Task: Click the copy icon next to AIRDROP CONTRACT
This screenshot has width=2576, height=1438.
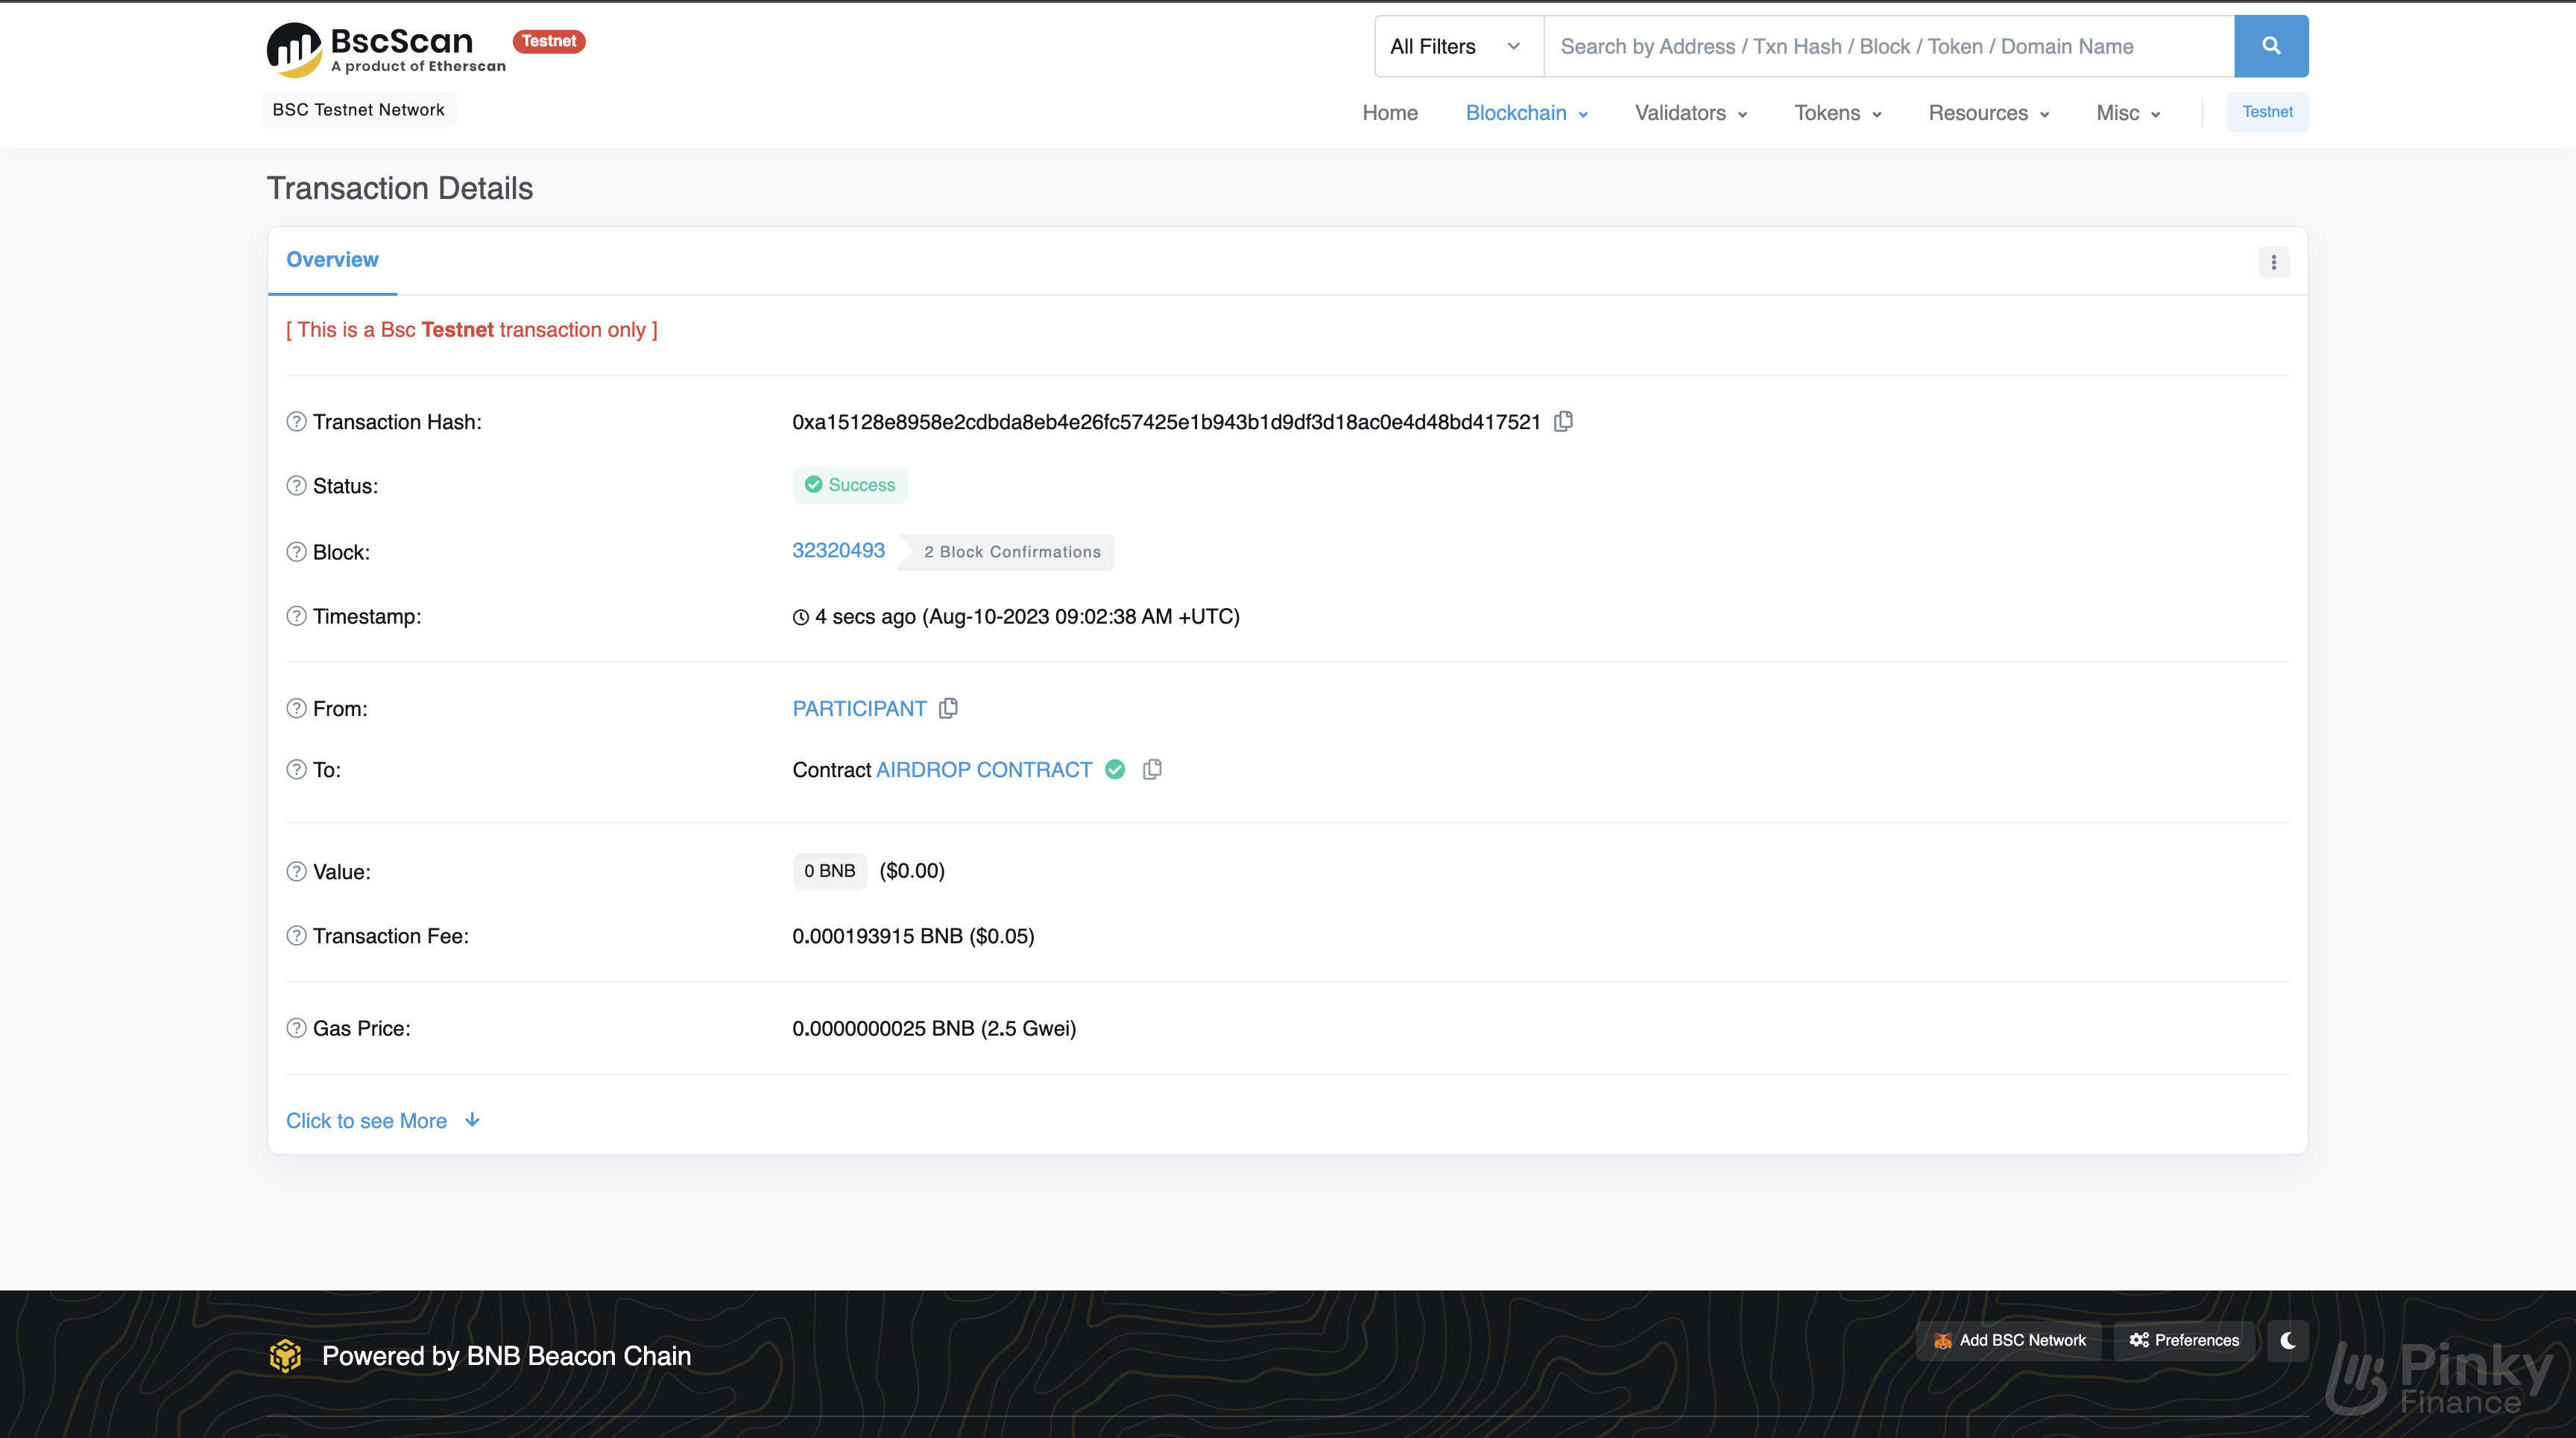Action: point(1150,770)
